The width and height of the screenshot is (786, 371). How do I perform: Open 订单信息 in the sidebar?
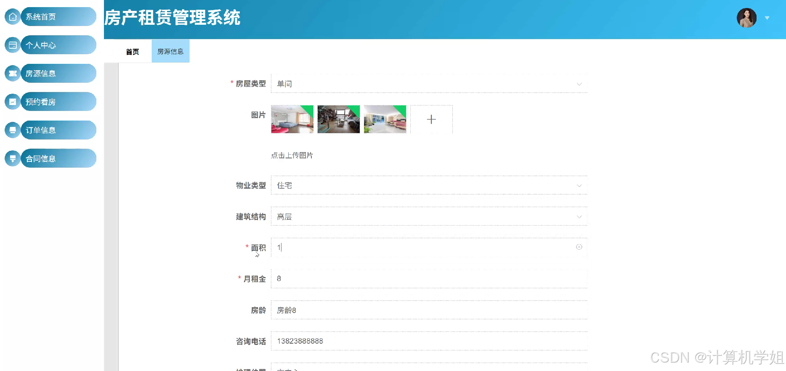coord(58,130)
